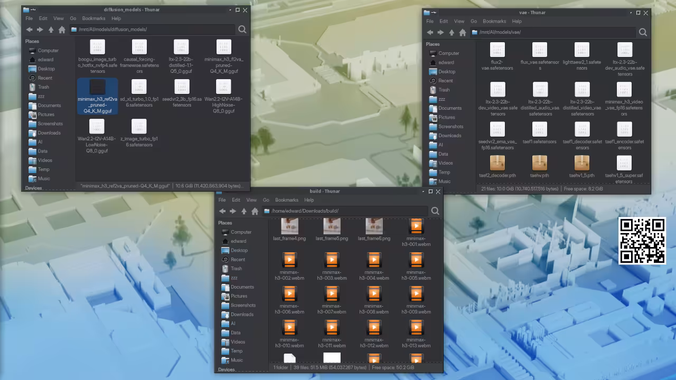This screenshot has width=676, height=380.
Task: Select flux2-vae.safetensors file
Action: pyautogui.click(x=497, y=57)
